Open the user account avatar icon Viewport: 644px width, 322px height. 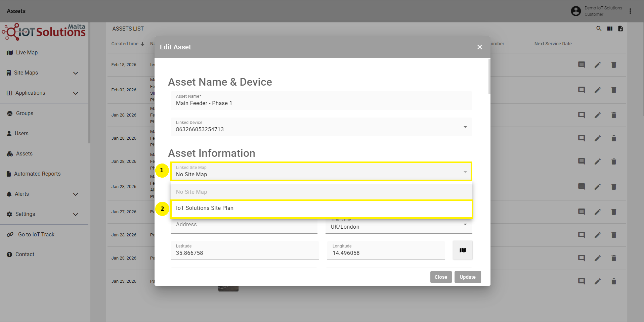[x=576, y=11]
